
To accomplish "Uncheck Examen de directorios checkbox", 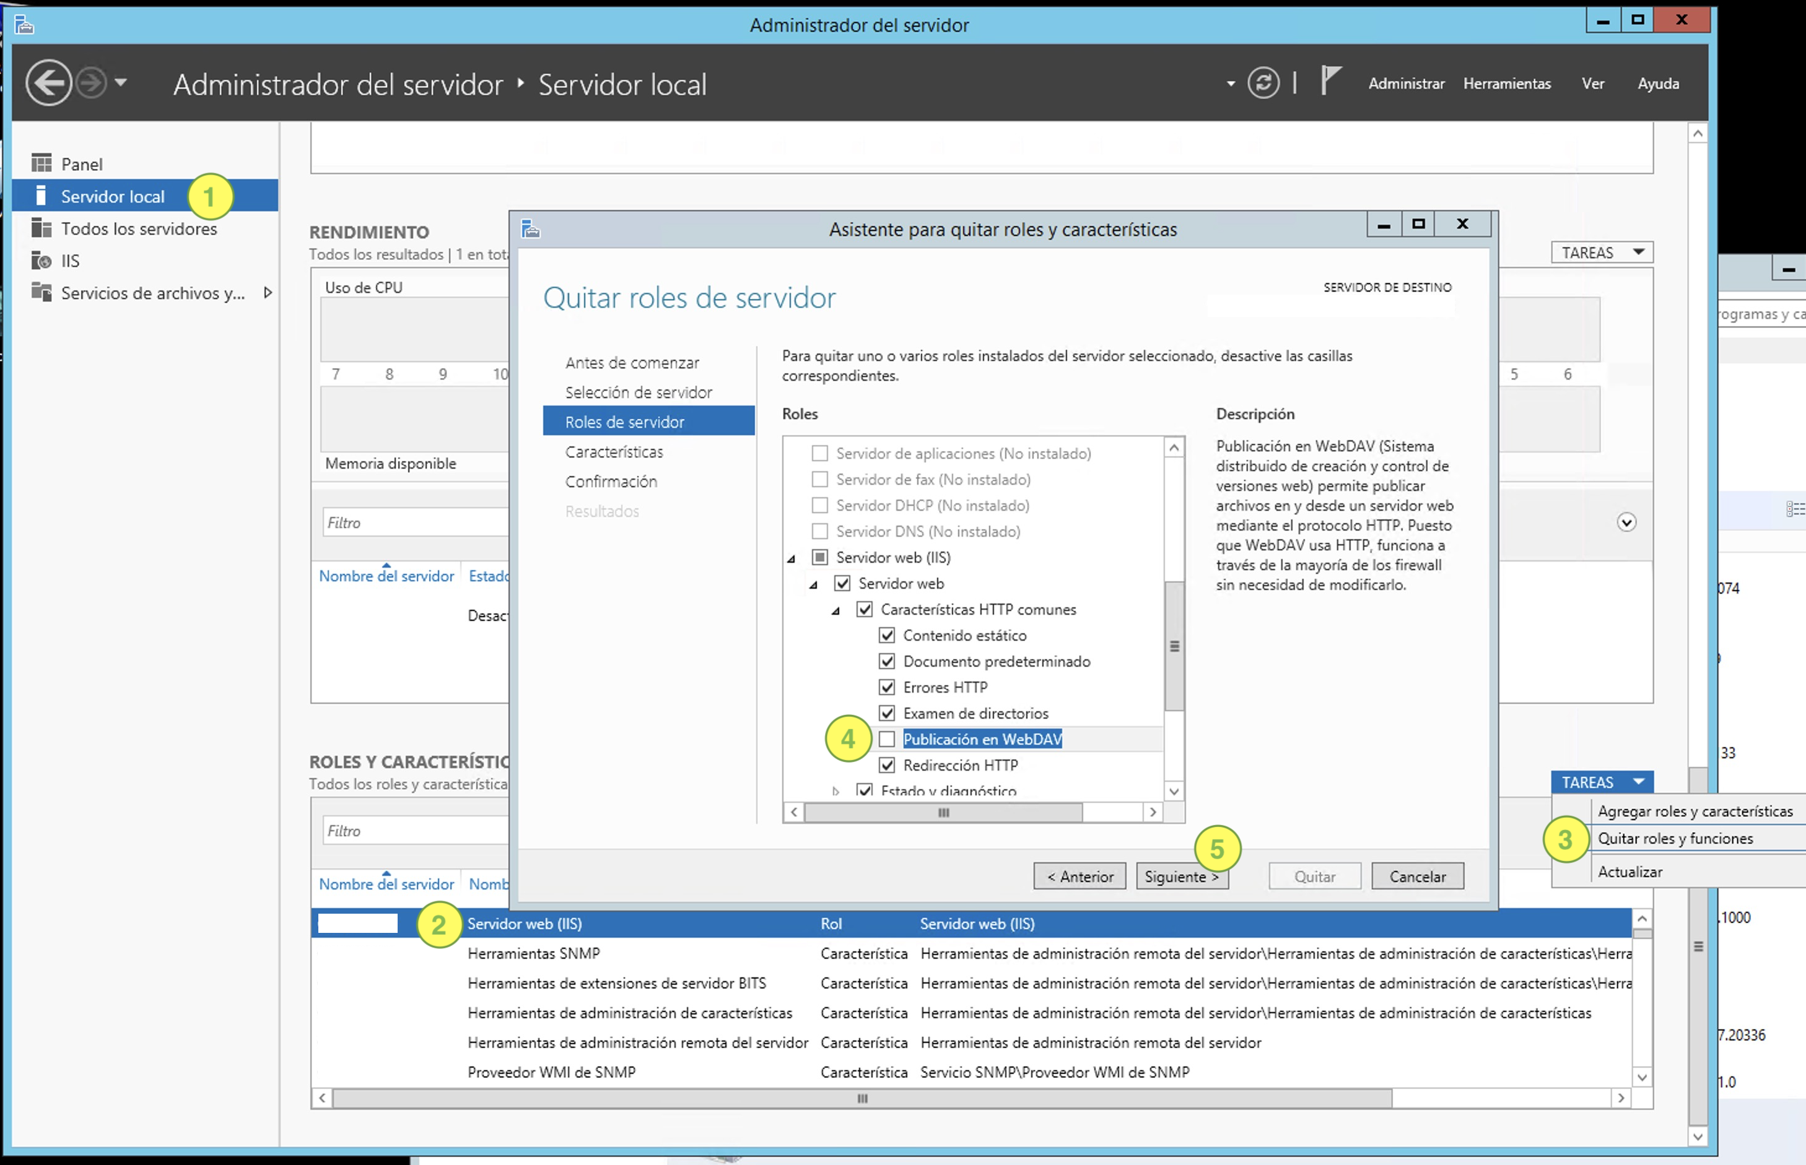I will (887, 712).
